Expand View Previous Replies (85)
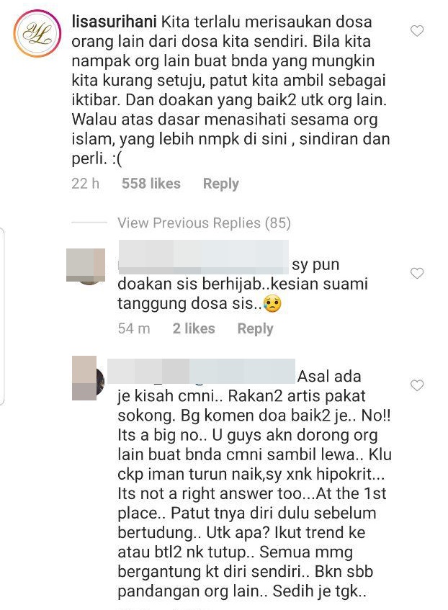The image size is (448, 610). [x=204, y=223]
